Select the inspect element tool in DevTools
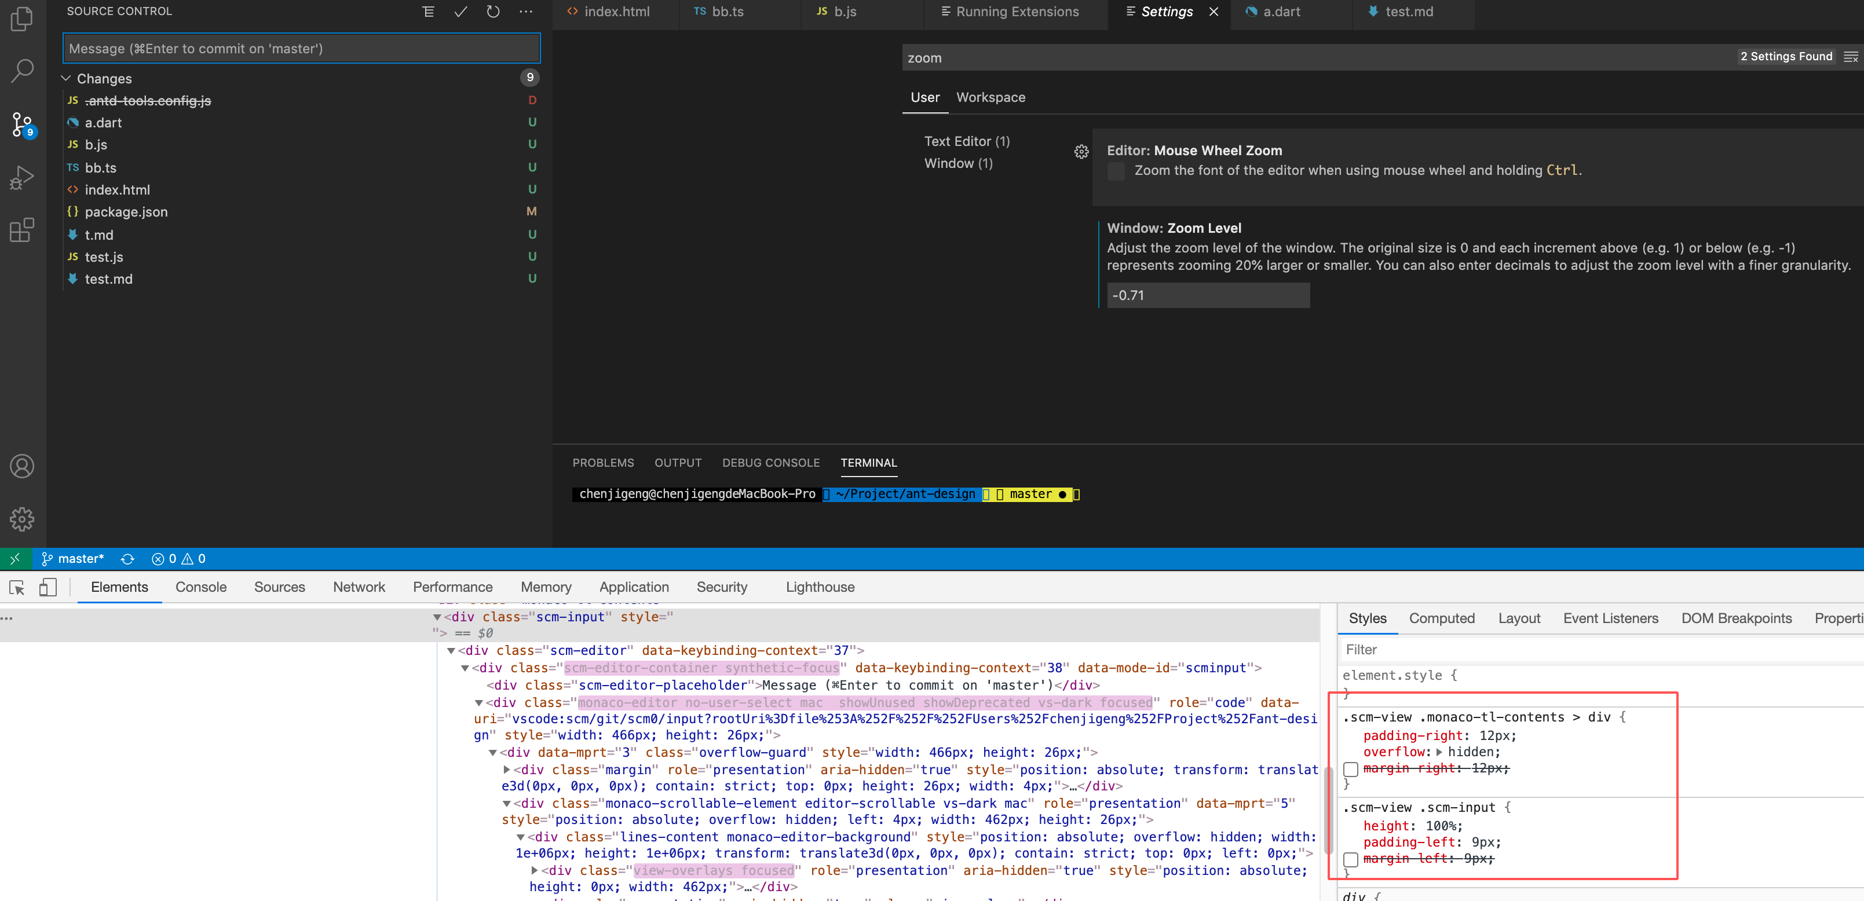The width and height of the screenshot is (1864, 901). pos(17,587)
